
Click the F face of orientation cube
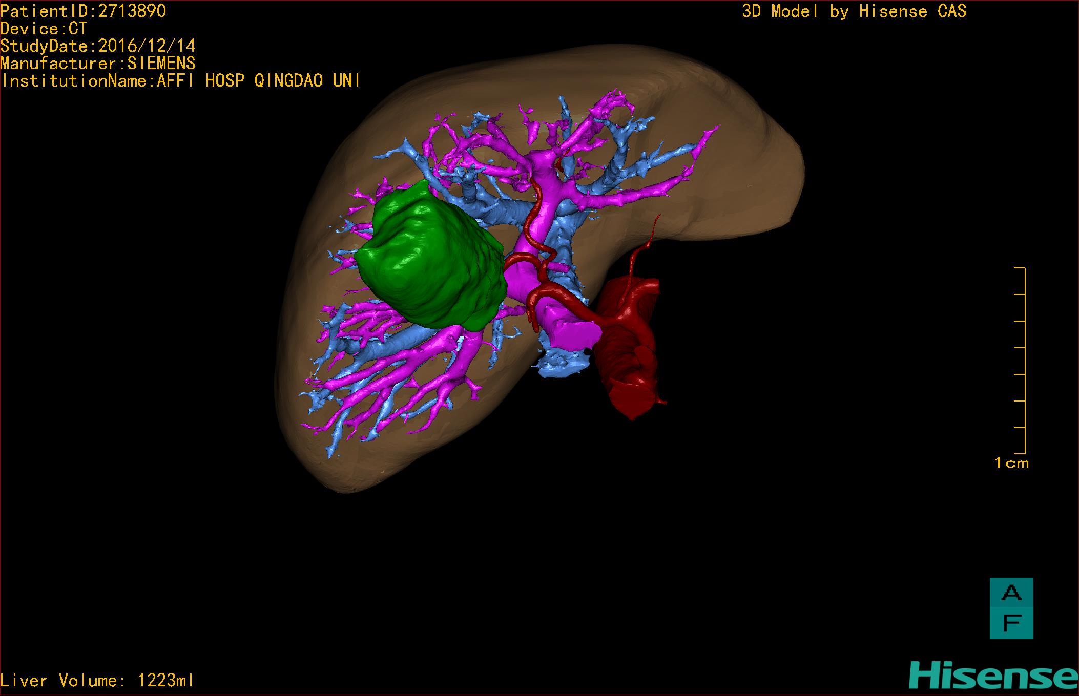[1011, 623]
